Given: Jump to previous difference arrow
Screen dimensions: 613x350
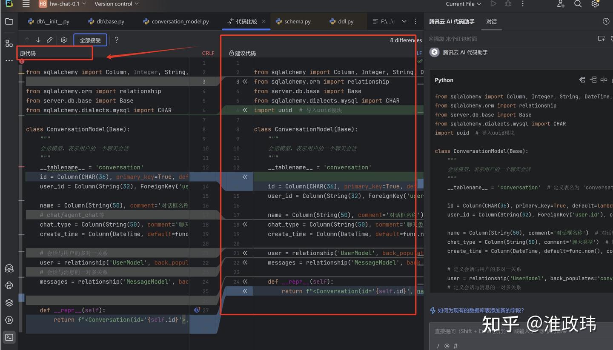Looking at the screenshot, I should pos(27,40).
